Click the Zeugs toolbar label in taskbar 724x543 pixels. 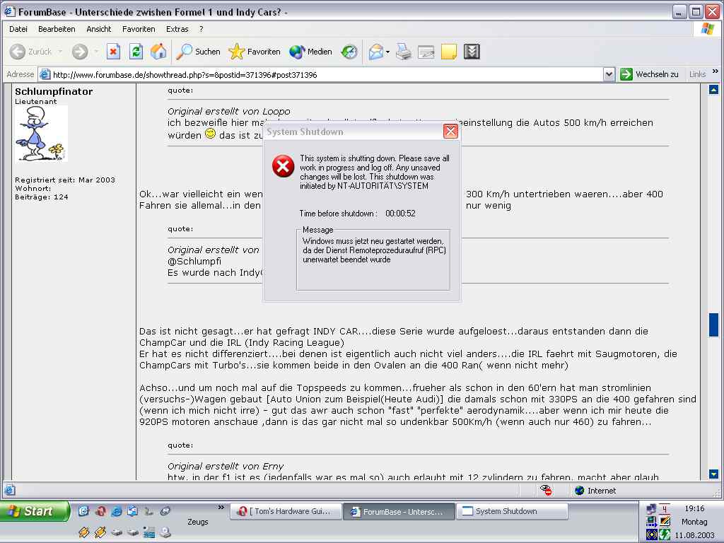[198, 522]
